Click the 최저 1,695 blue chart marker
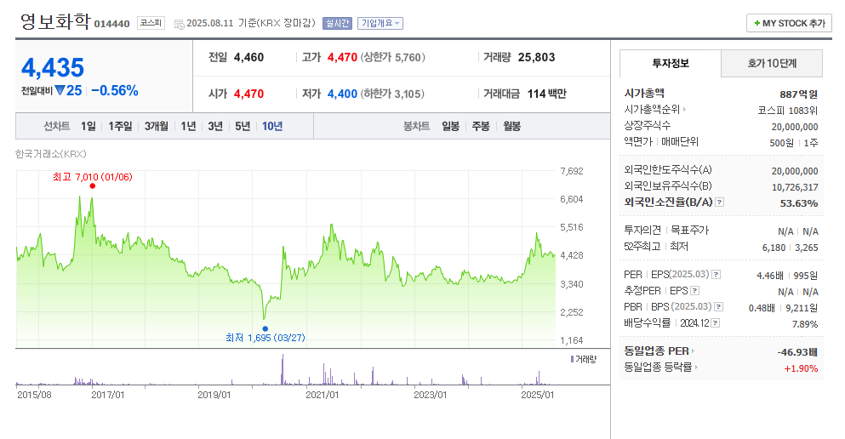Image resolution: width=845 pixels, height=439 pixels. pyautogui.click(x=265, y=328)
